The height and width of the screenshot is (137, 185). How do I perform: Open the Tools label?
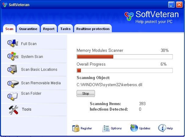[x=27, y=109]
